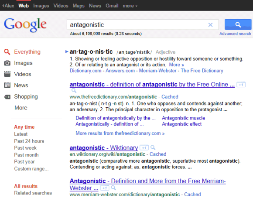Click the newspaper icon beside News
Image resolution: width=253 pixels, height=198 pixels.
[x=7, y=85]
